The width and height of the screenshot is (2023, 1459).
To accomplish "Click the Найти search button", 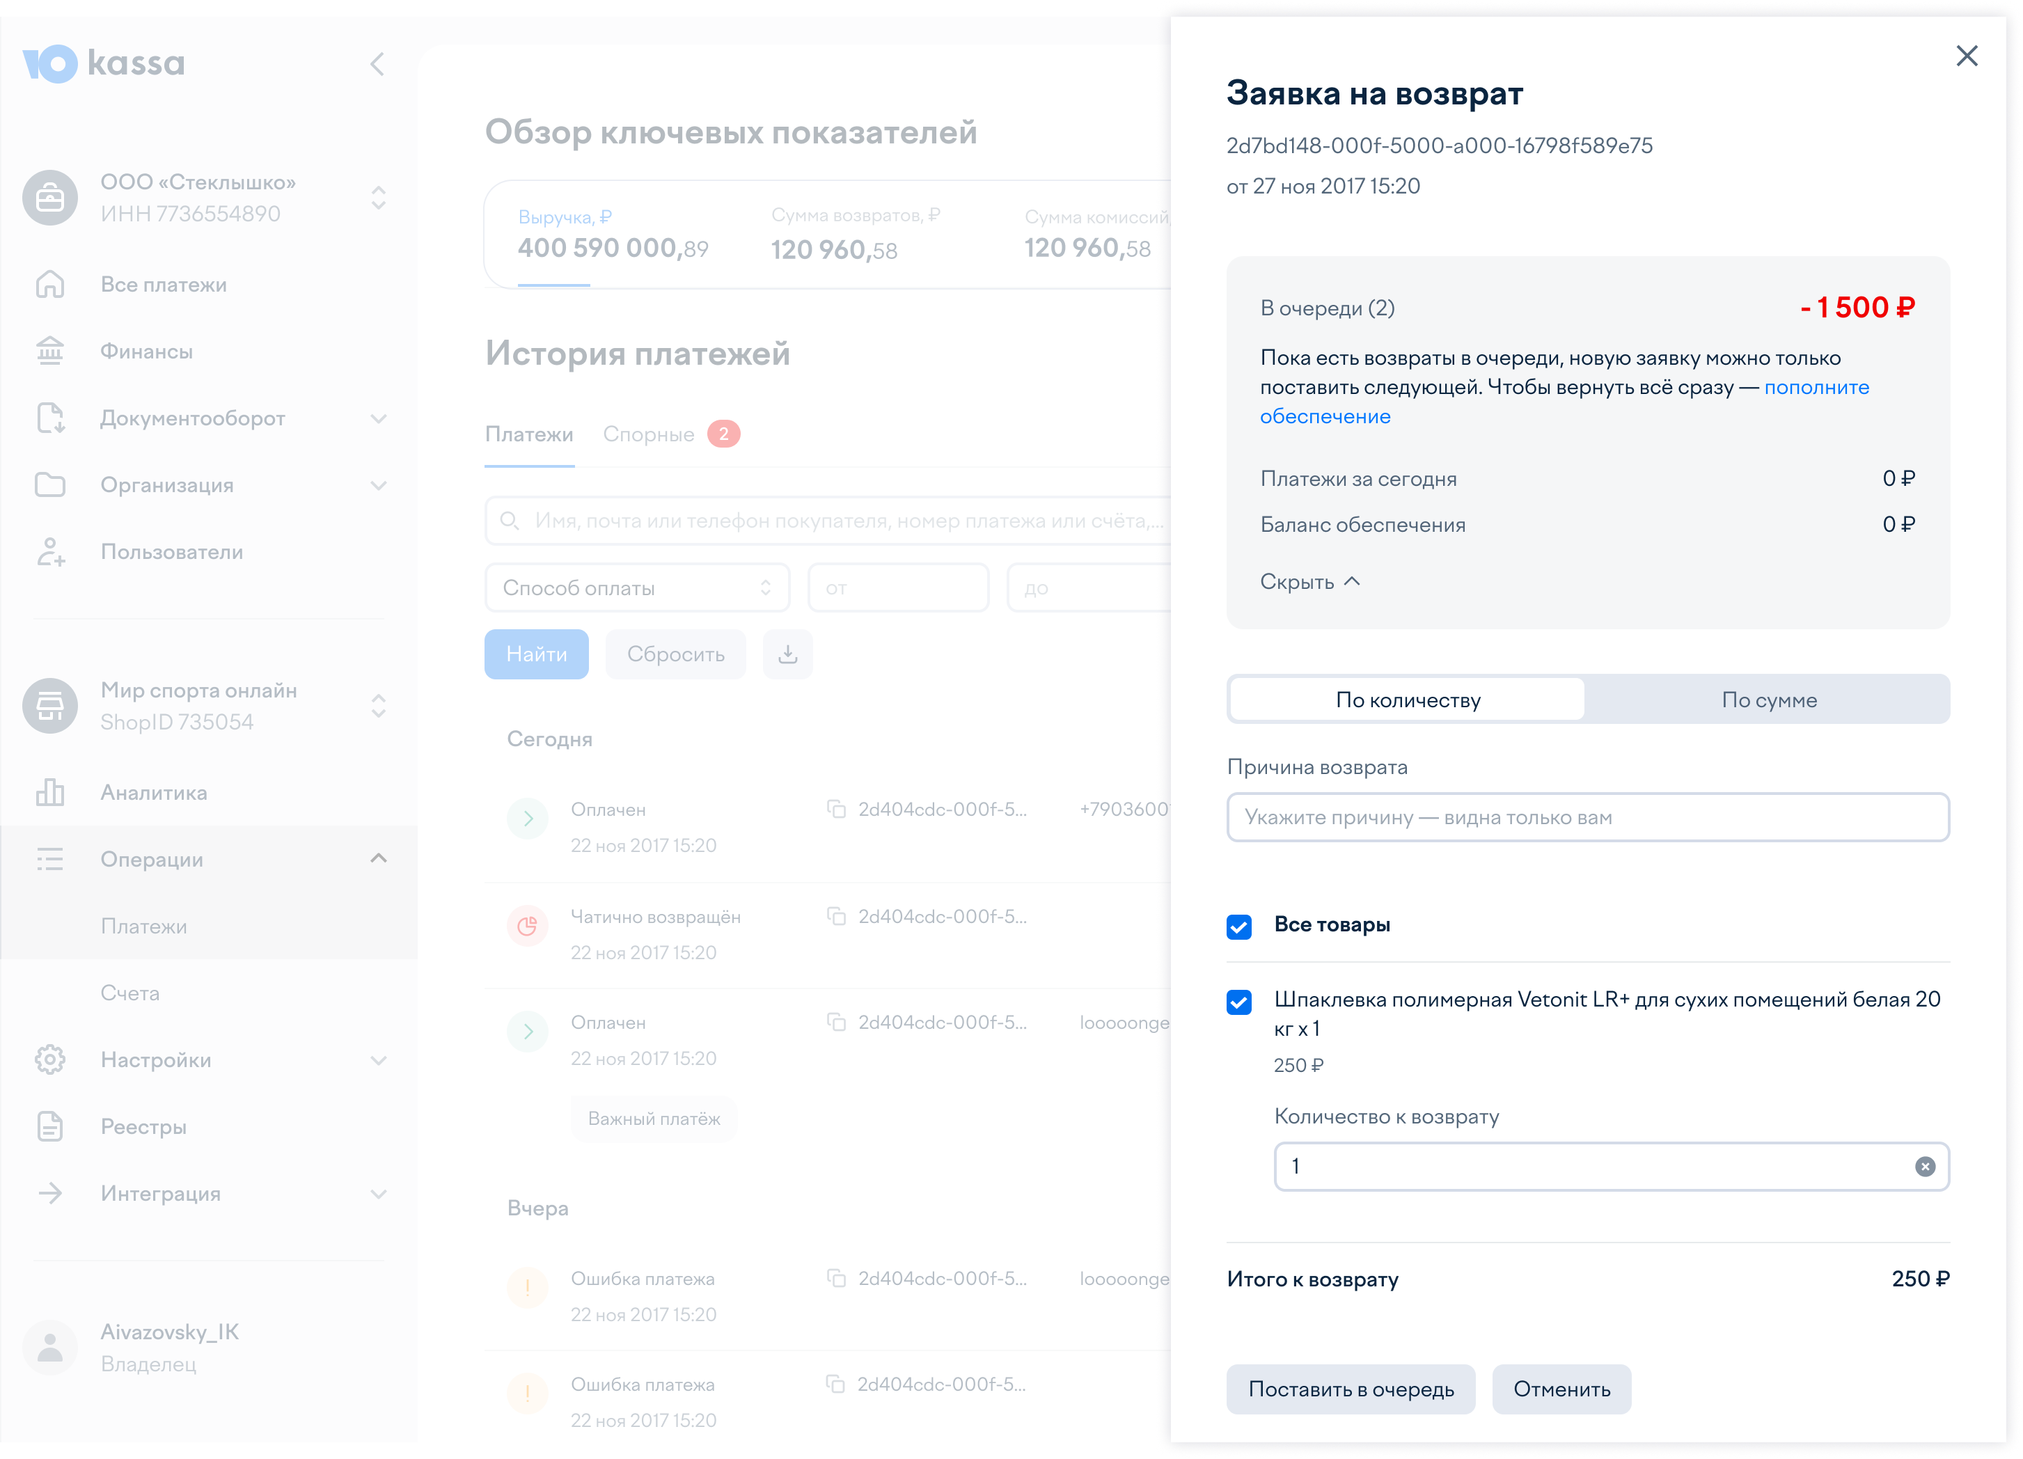I will click(x=536, y=654).
